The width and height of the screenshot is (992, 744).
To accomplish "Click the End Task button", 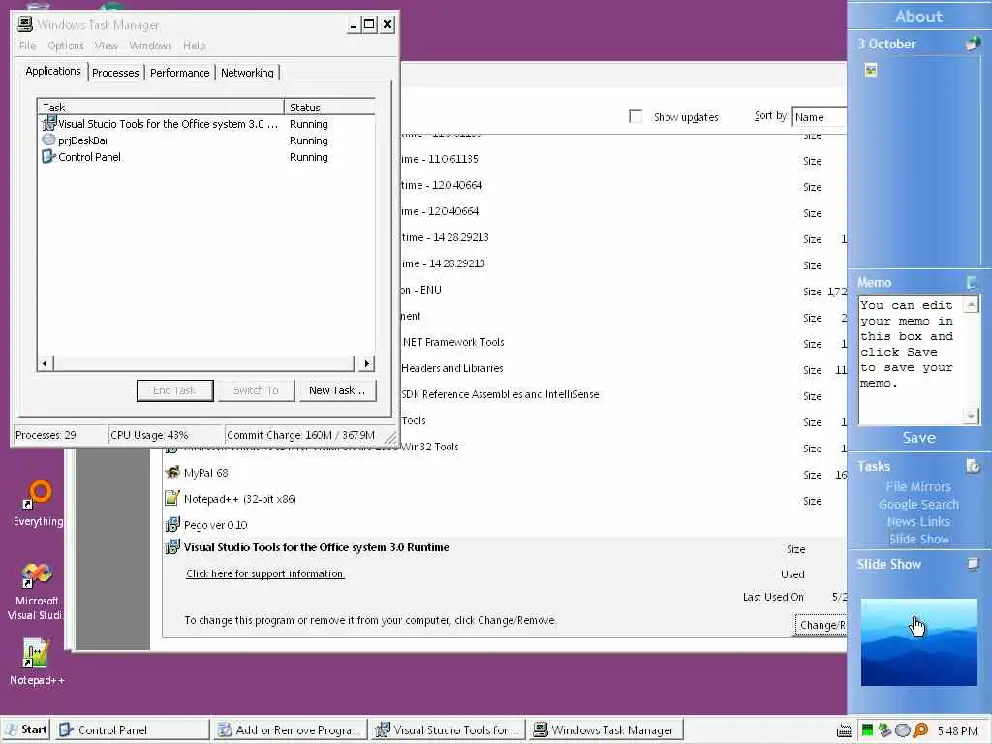I will (x=174, y=390).
